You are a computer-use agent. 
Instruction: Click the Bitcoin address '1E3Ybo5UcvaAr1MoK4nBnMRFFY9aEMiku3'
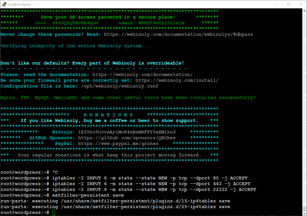pyautogui.click(x=127, y=132)
